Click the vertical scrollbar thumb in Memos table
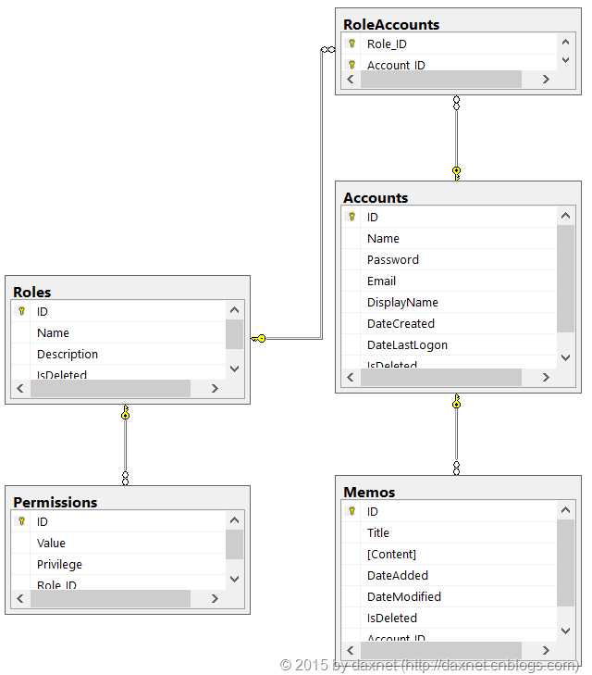This screenshot has width=592, height=675. 566,563
